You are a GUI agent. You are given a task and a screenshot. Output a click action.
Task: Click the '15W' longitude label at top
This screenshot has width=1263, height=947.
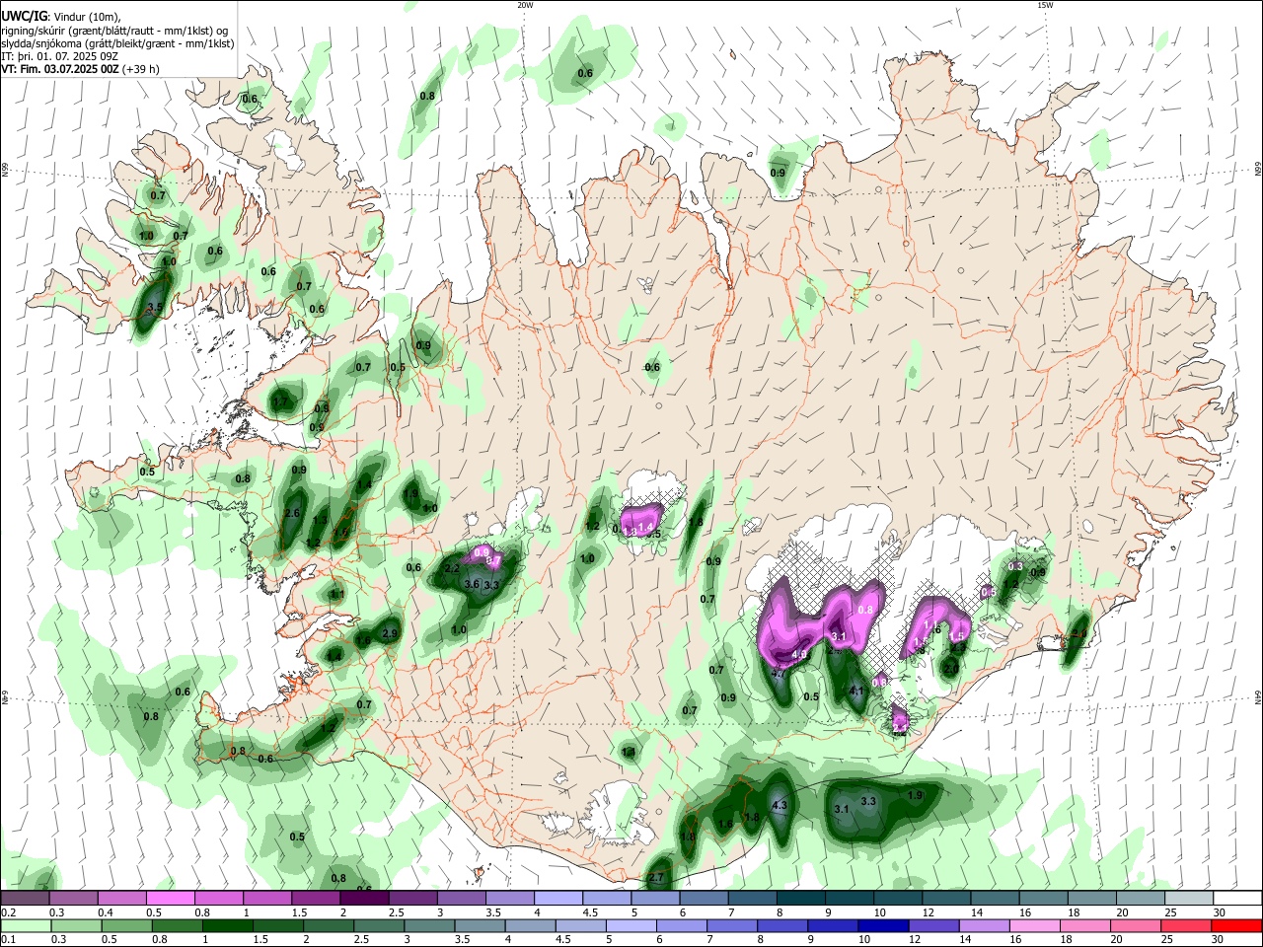(x=1045, y=5)
